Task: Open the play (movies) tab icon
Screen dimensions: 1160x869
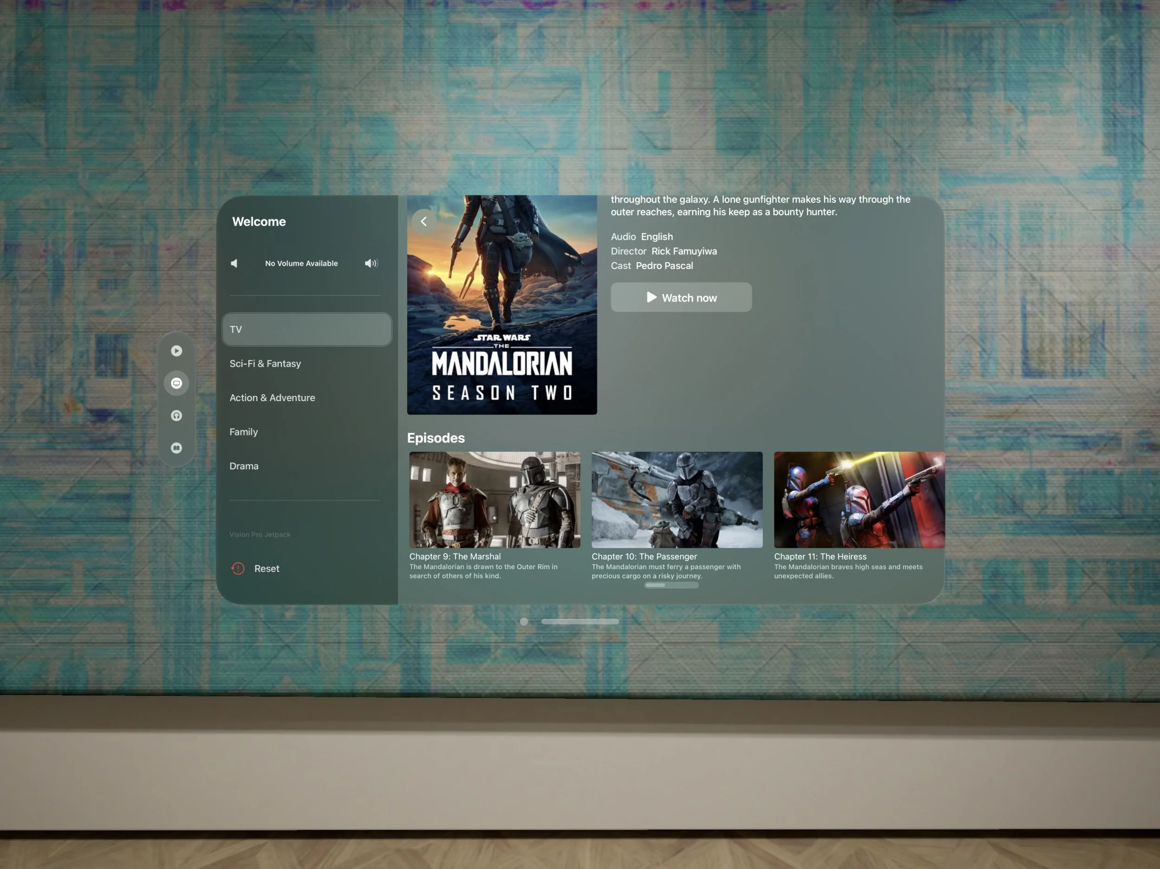Action: [176, 351]
